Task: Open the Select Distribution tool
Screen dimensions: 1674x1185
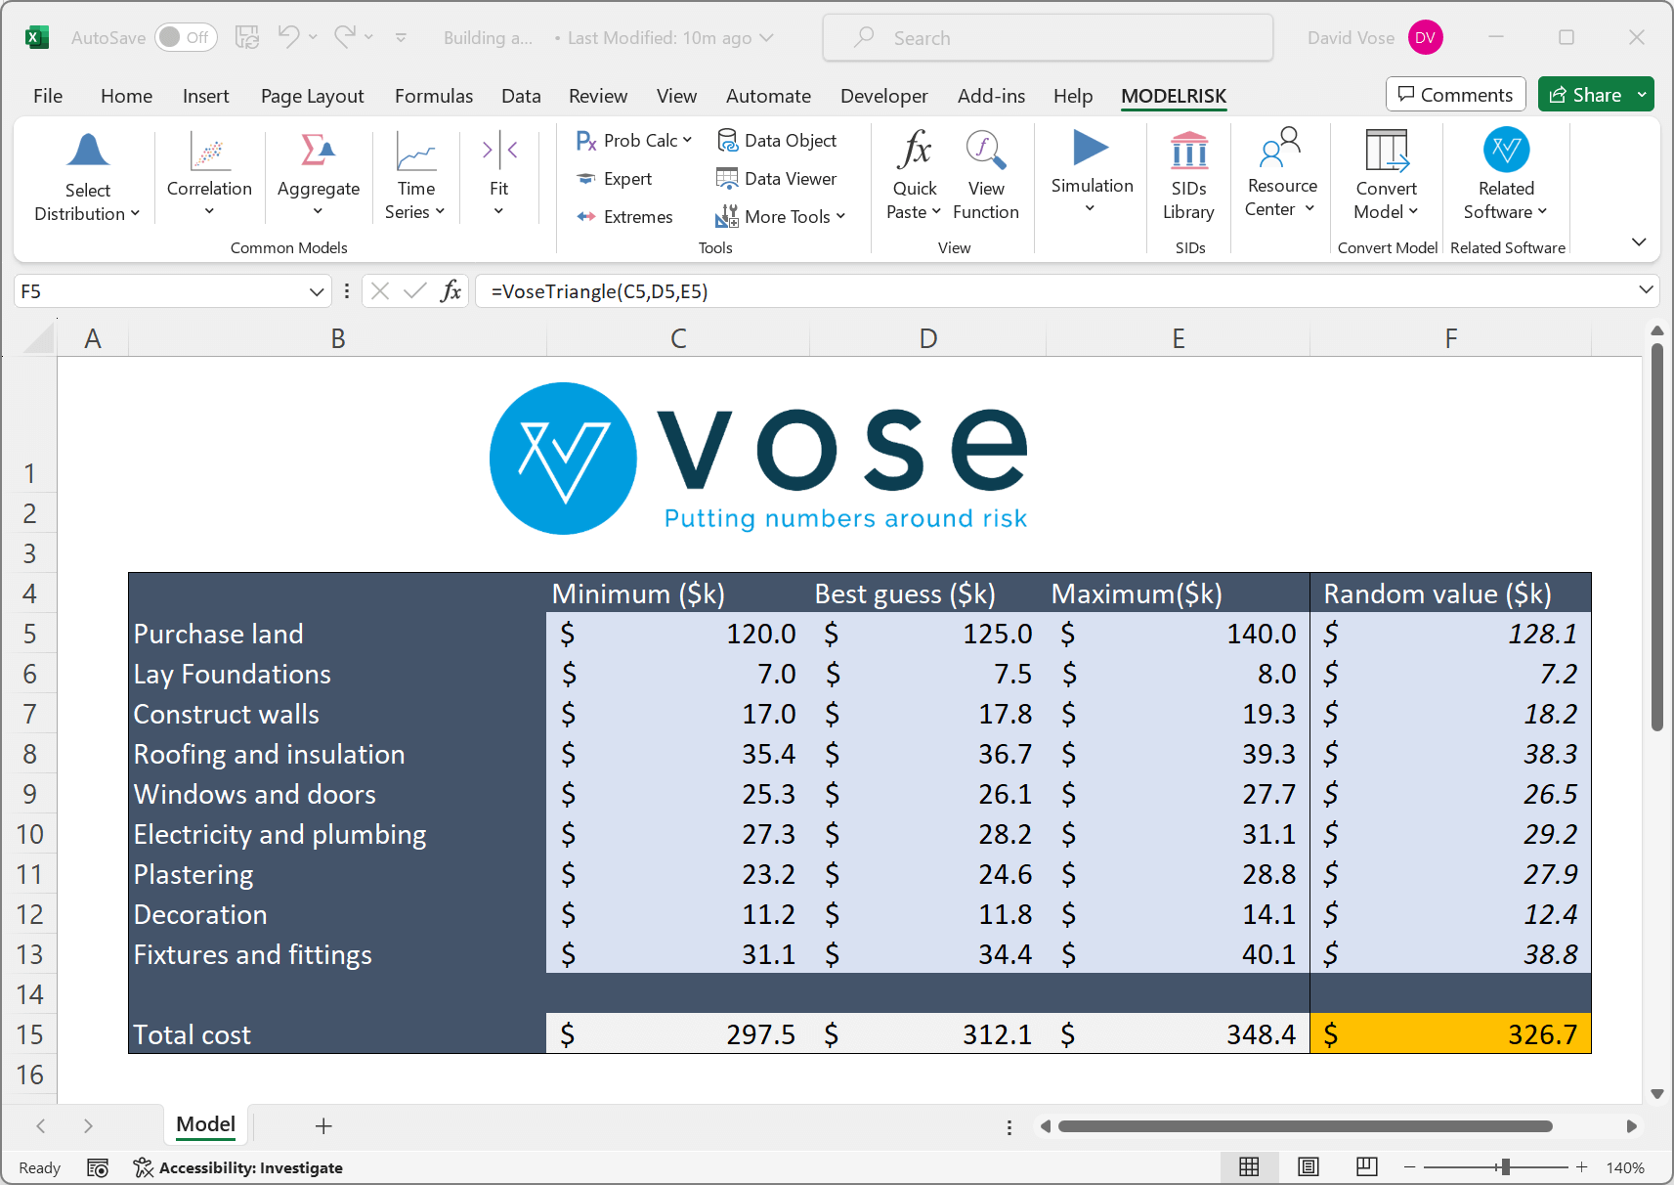Action: tap(86, 176)
